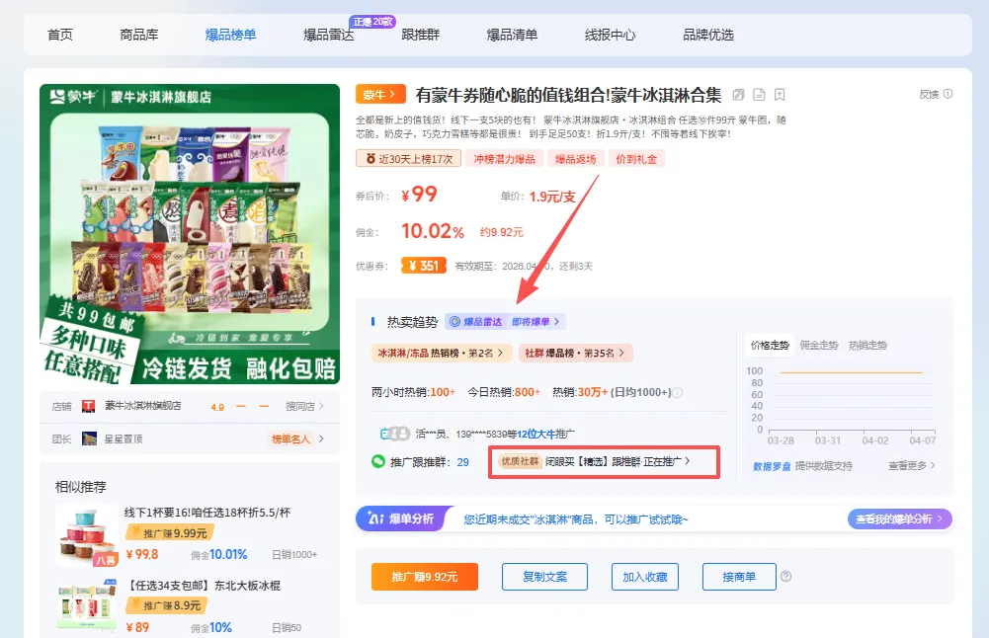The image size is (989, 638).
Task: Click the green WeChat icon beside 推广跟推群
Action: point(377,461)
